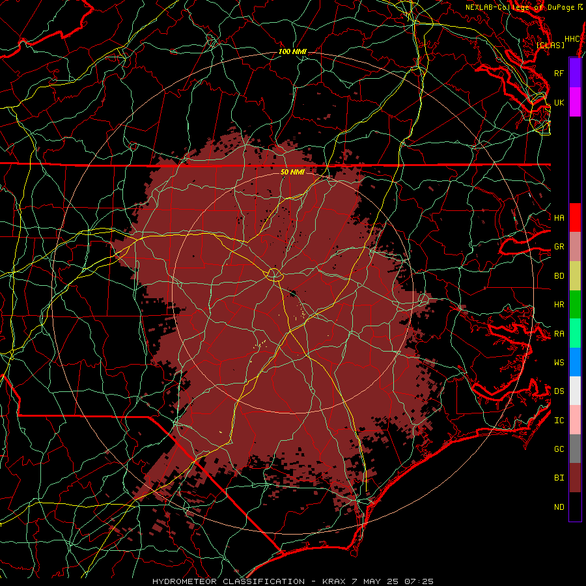Click the UK legend label

click(559, 102)
